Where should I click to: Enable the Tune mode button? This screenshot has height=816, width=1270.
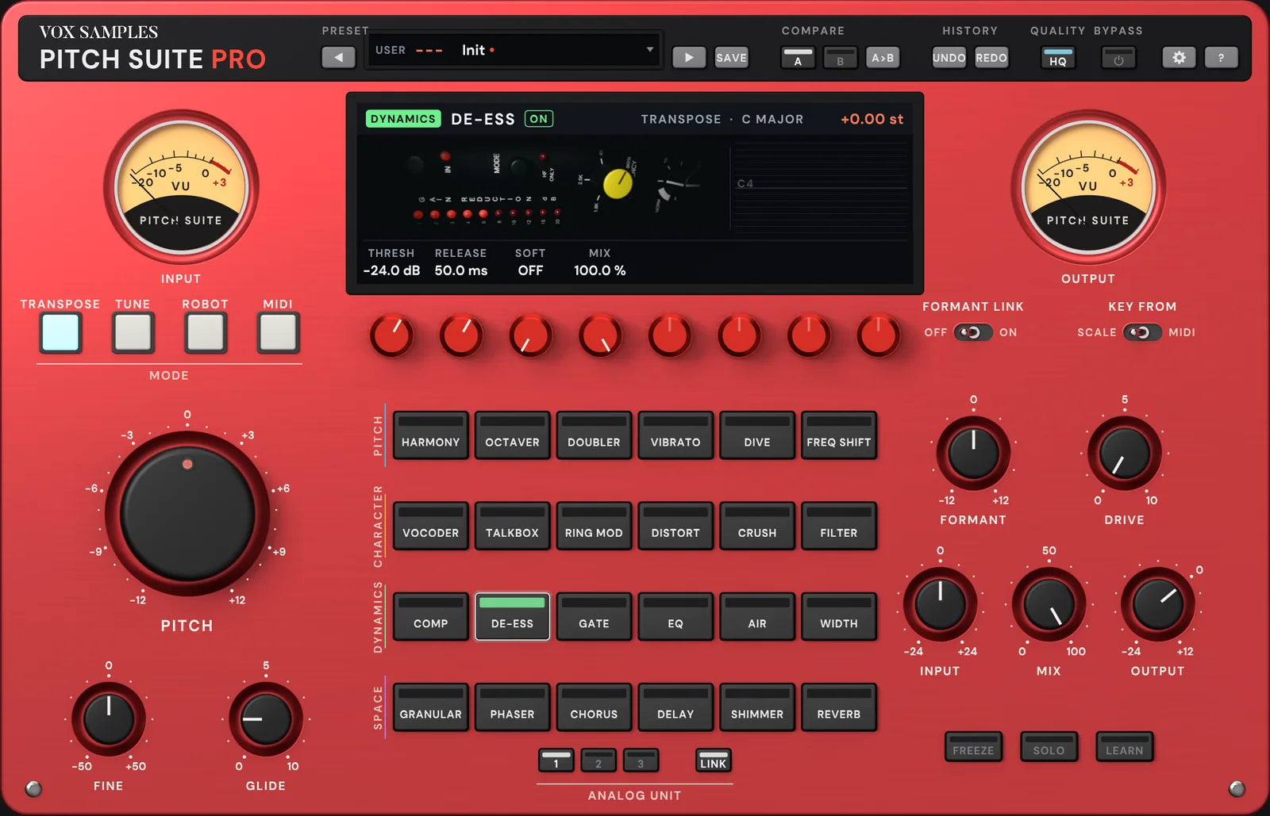point(133,332)
